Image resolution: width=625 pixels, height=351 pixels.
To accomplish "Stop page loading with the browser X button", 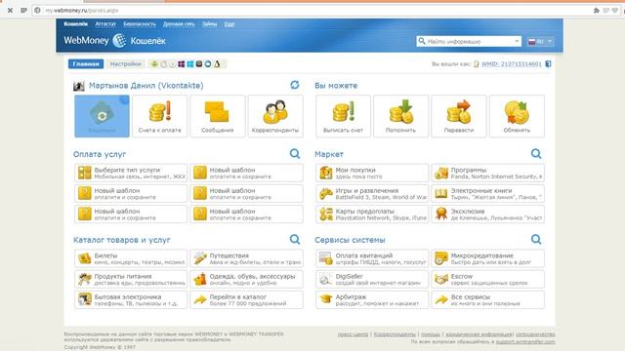I will 10,11.
